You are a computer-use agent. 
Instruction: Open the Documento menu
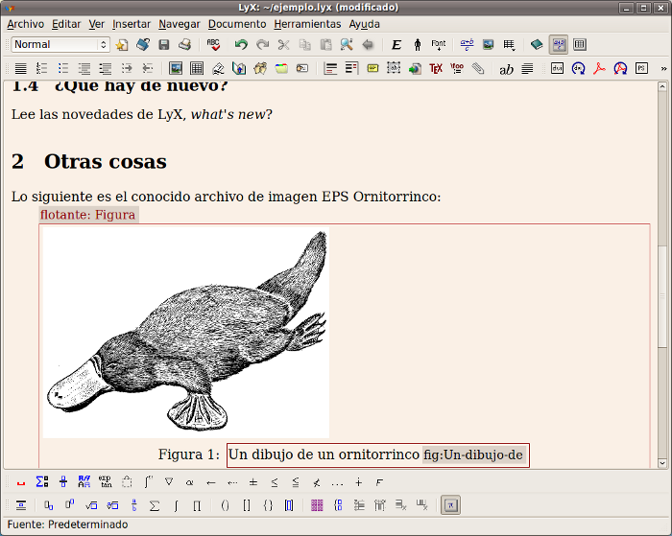pos(237,24)
